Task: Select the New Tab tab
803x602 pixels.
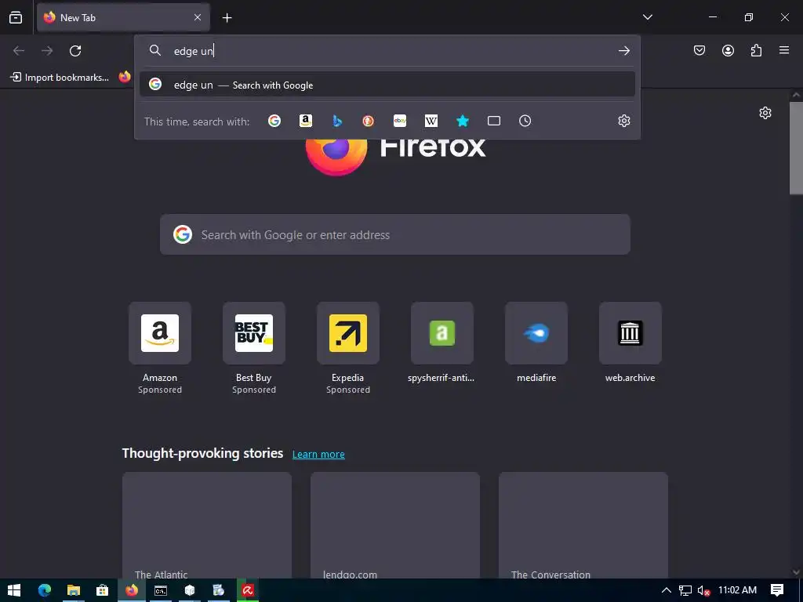Action: click(x=123, y=17)
